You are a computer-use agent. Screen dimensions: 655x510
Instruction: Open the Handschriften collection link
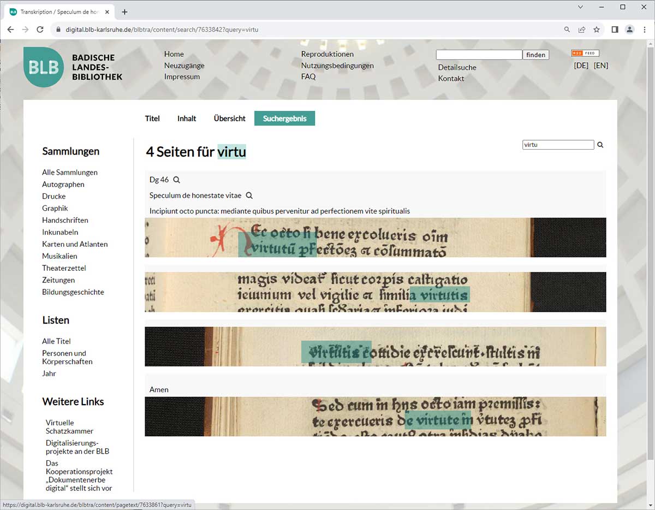(x=65, y=220)
